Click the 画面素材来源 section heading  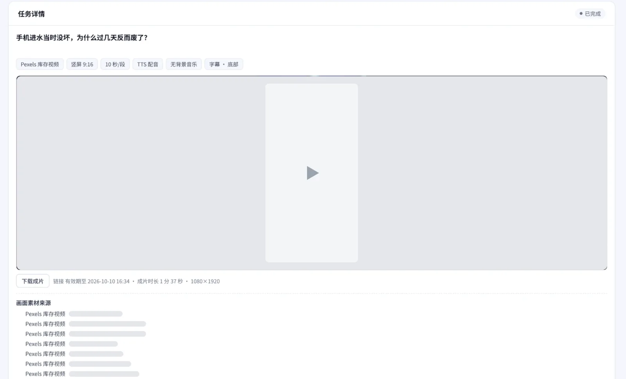click(34, 303)
